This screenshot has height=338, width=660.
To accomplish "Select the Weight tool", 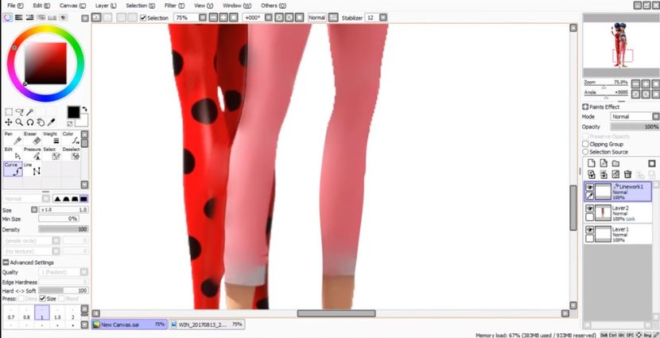I will pyautogui.click(x=52, y=138).
